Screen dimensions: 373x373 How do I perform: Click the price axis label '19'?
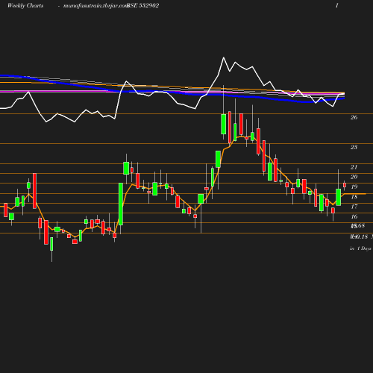click(x=354, y=186)
